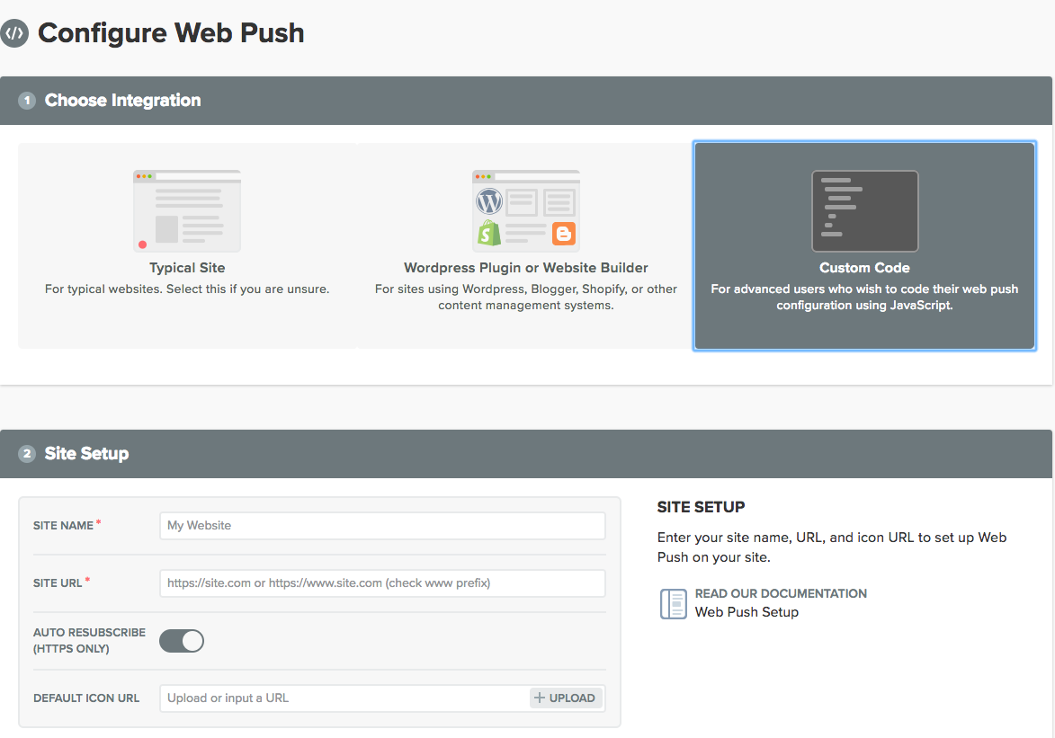Click the documentation book icon

tap(673, 603)
